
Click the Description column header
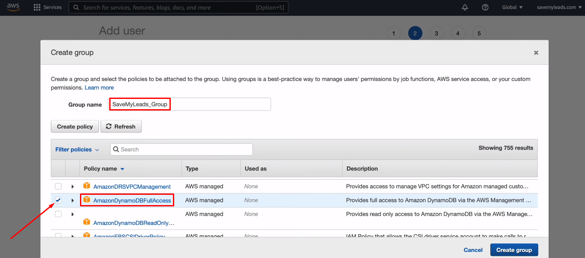click(x=362, y=169)
